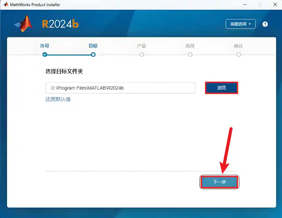Select the 产品 step label
Screen dimensions: 282x218
pyautogui.click(x=141, y=46)
